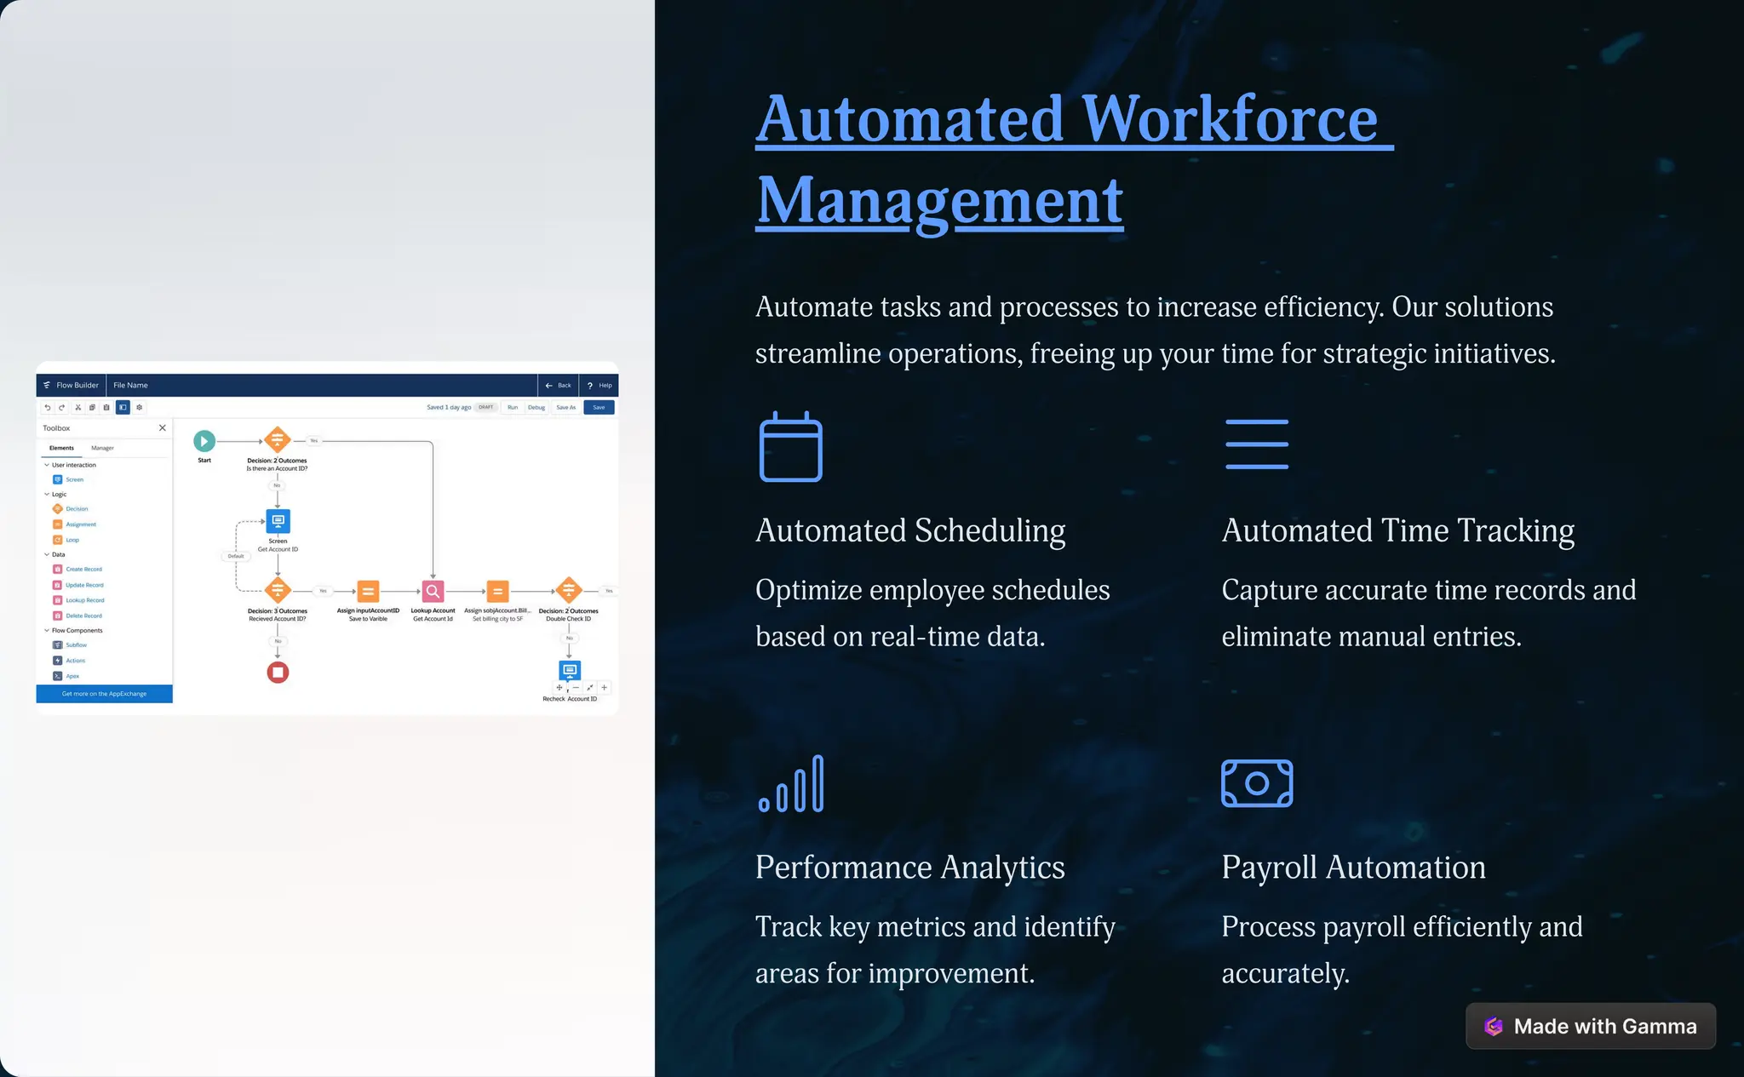
Task: Select the 'Set billing city to SF' assignment node
Action: 497,591
